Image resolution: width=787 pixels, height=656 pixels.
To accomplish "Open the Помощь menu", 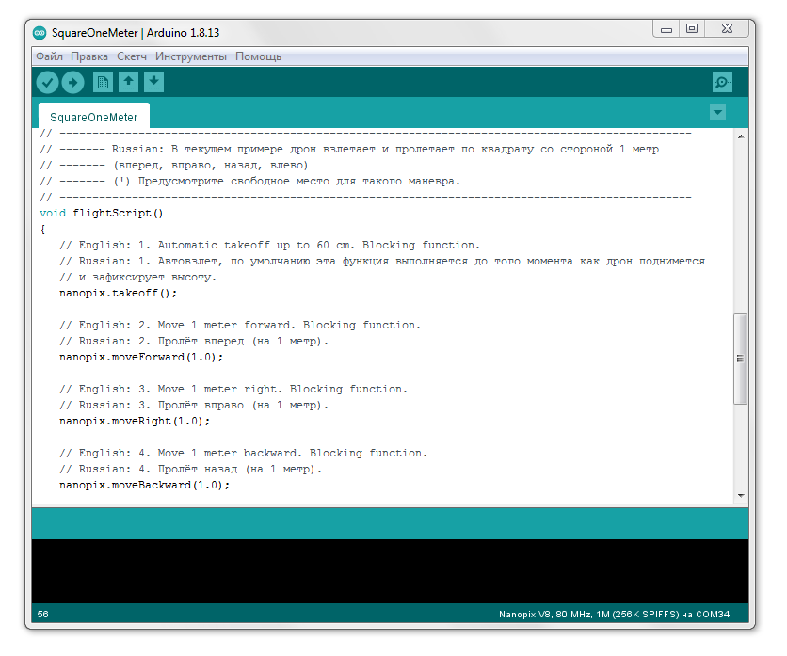I will tap(258, 56).
